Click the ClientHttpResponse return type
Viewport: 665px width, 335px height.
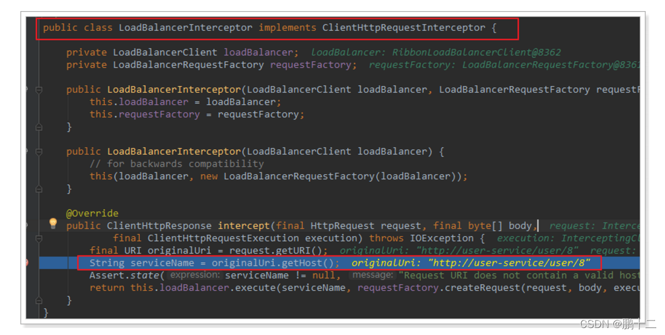click(159, 226)
